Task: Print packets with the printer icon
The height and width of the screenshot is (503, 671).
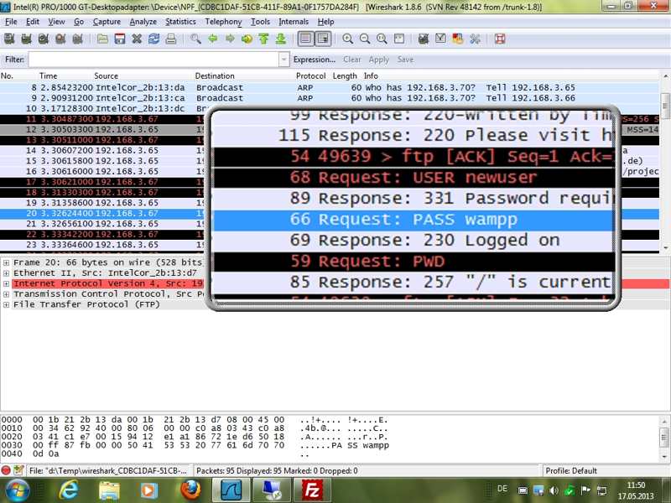Action: tap(171, 39)
